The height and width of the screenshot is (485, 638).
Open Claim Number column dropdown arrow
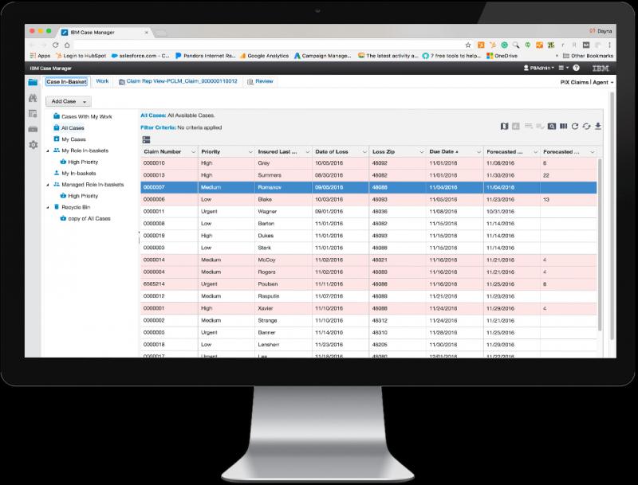pyautogui.click(x=193, y=152)
